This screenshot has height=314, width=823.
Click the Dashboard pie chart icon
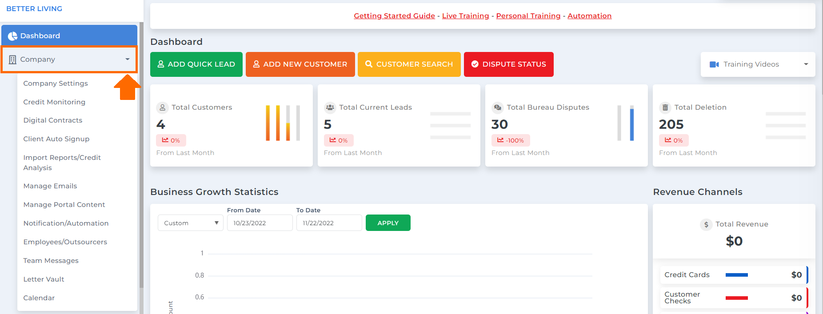click(12, 36)
